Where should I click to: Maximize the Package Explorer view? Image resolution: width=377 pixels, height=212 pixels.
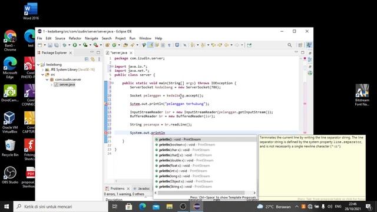98,52
